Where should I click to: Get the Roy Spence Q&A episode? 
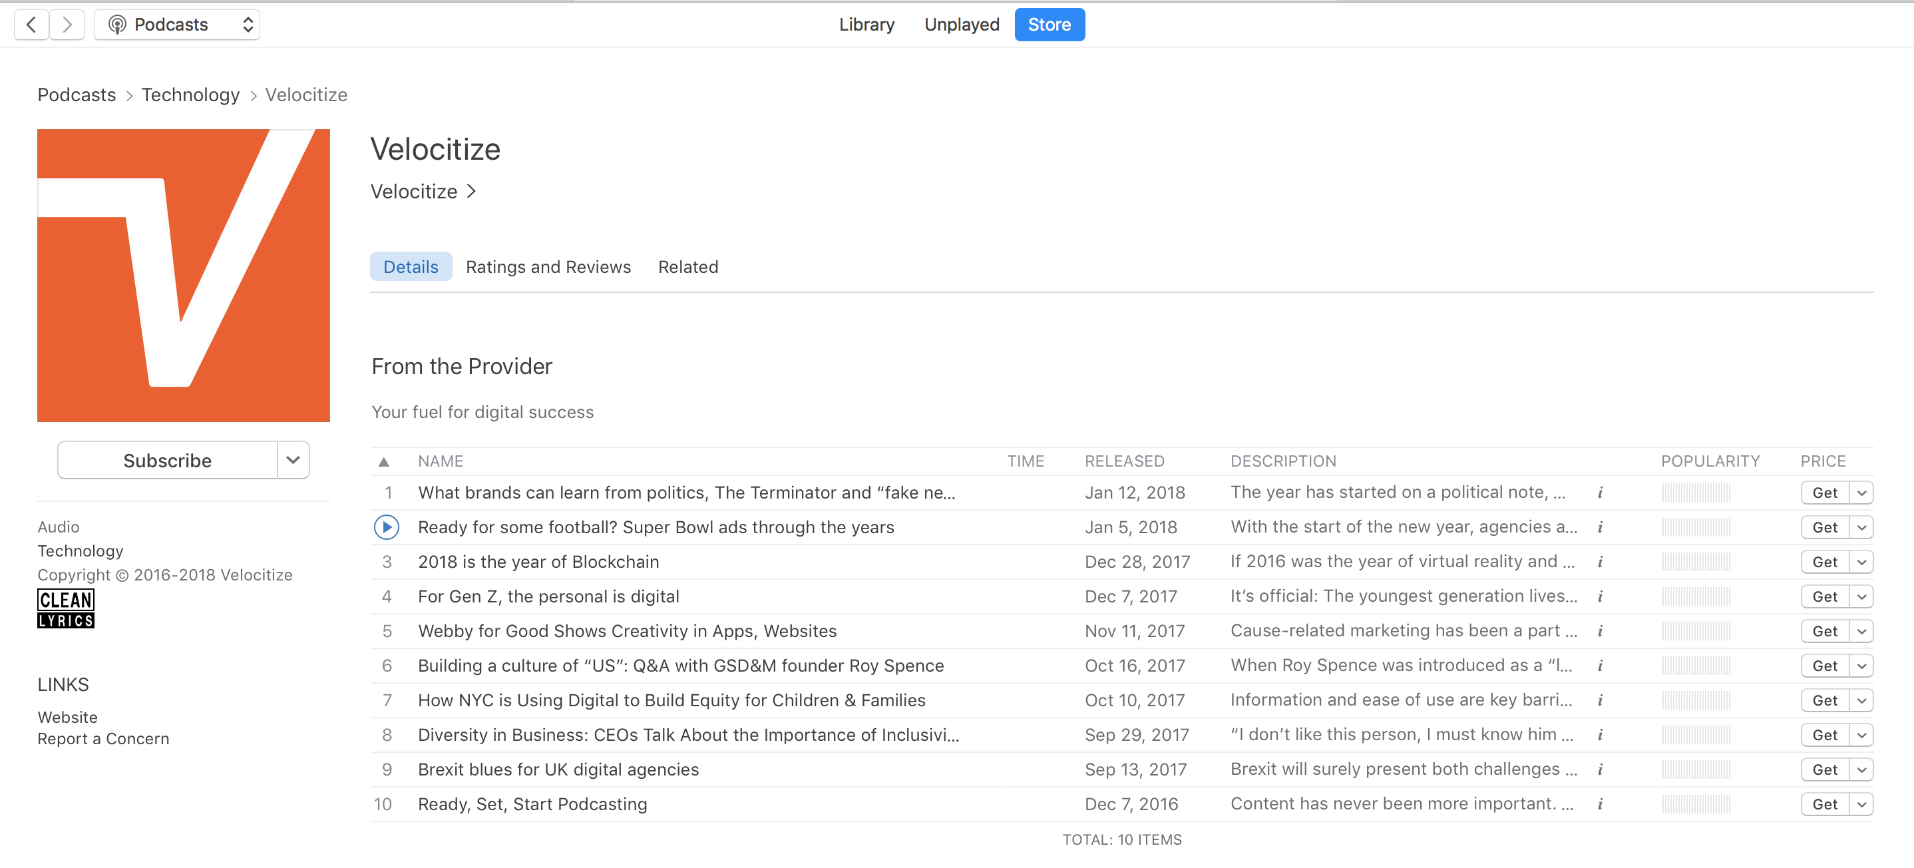click(x=1825, y=666)
